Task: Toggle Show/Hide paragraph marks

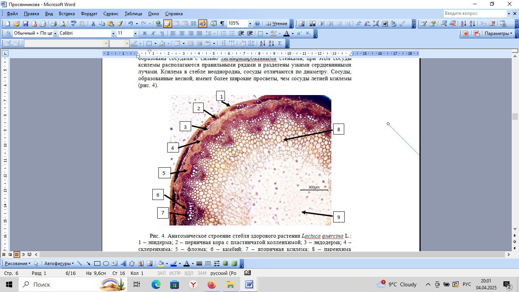Action: [222, 24]
